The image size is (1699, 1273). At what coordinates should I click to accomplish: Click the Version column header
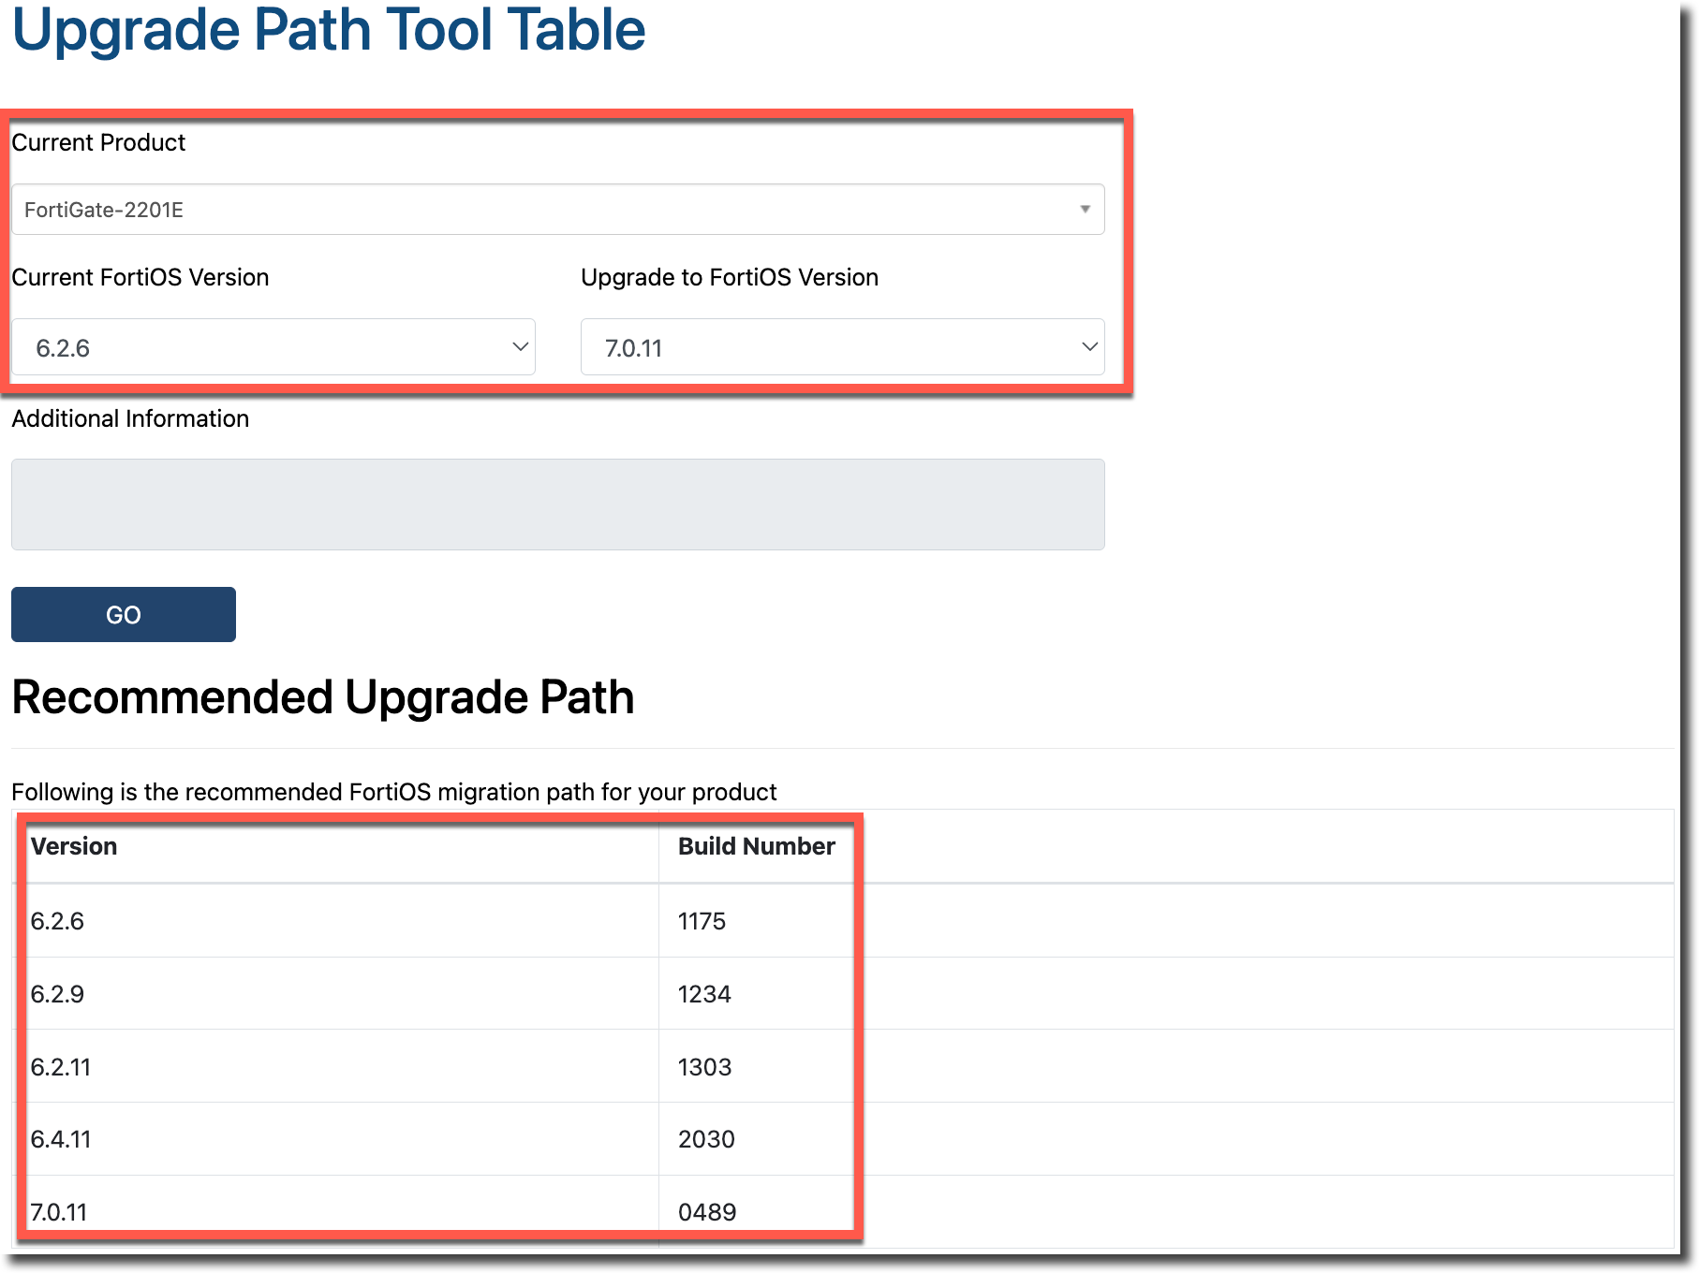74,846
